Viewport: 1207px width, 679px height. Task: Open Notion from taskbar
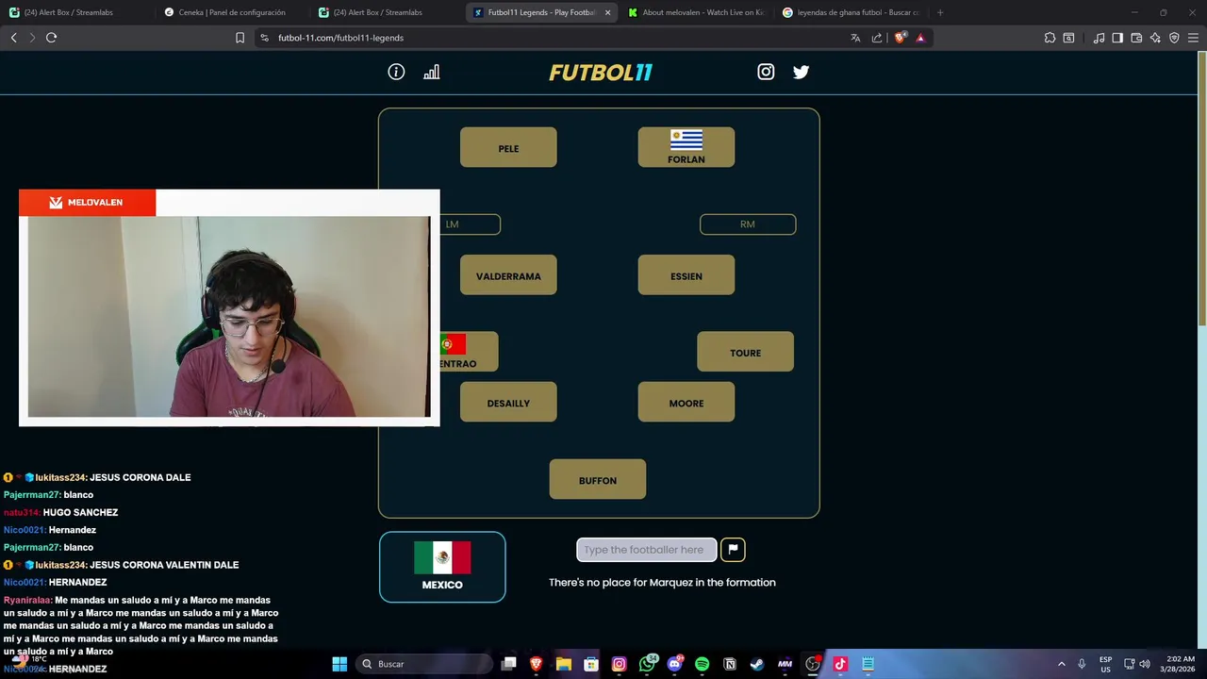coord(730,664)
